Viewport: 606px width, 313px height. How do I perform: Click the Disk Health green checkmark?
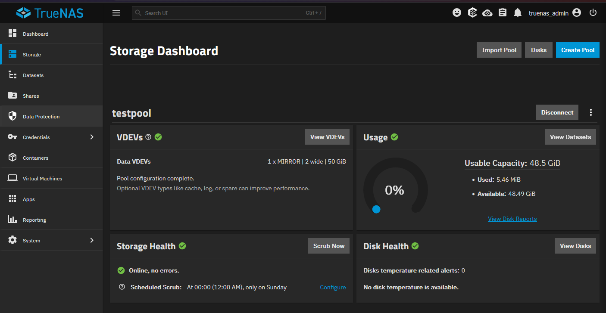pyautogui.click(x=415, y=246)
